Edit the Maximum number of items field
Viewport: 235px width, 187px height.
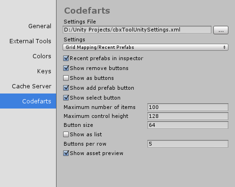(x=188, y=107)
